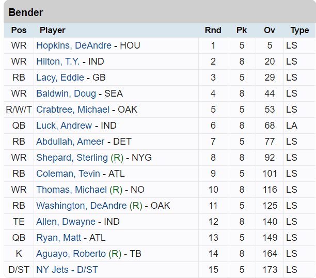Click the Ov column header

tap(270, 30)
